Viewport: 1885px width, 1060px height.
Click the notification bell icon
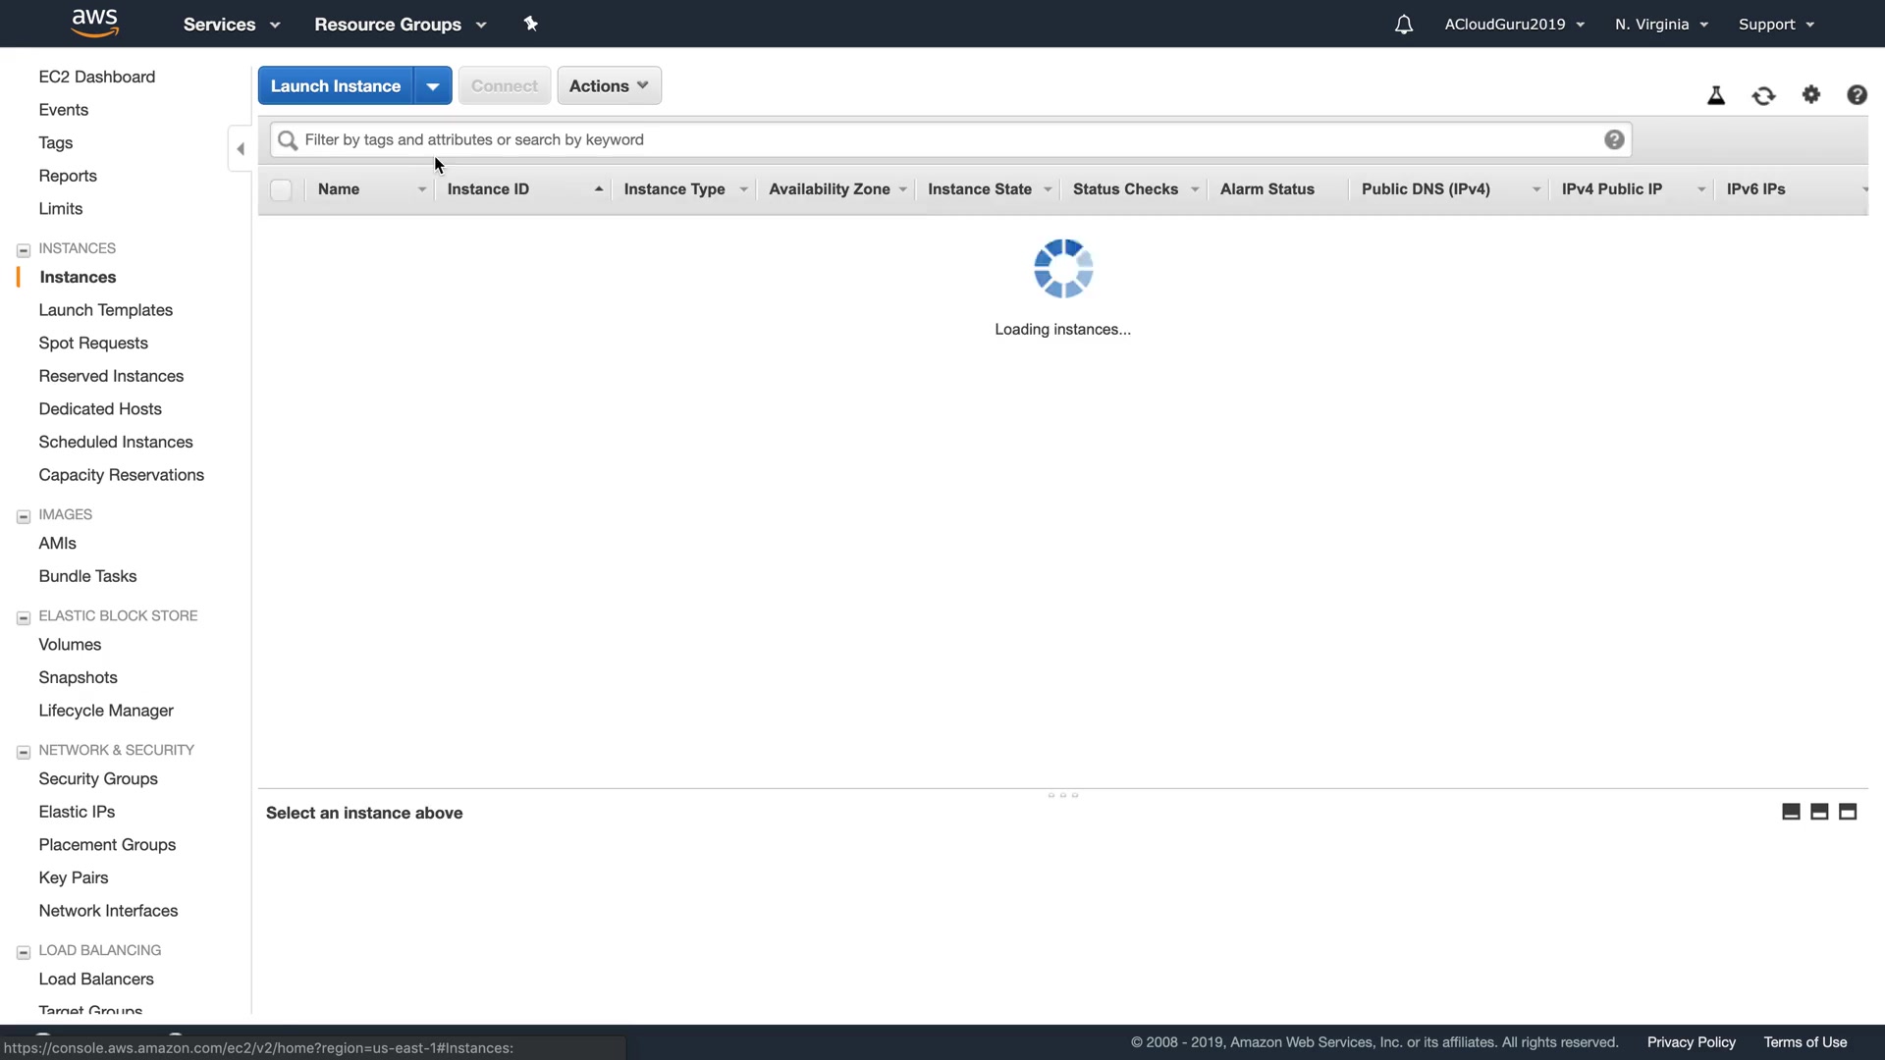pos(1404,25)
